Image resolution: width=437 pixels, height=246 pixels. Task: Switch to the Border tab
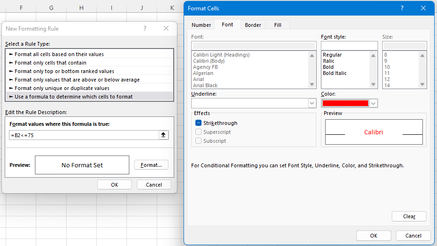click(253, 25)
